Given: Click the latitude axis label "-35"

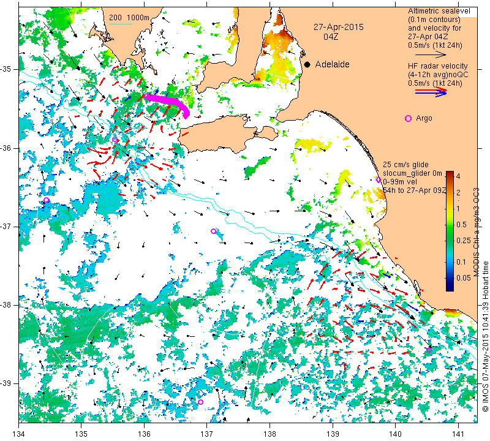Looking at the screenshot, I should (6, 69).
